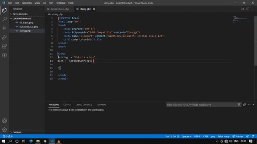Open the Extensions view

click(x=4, y=46)
